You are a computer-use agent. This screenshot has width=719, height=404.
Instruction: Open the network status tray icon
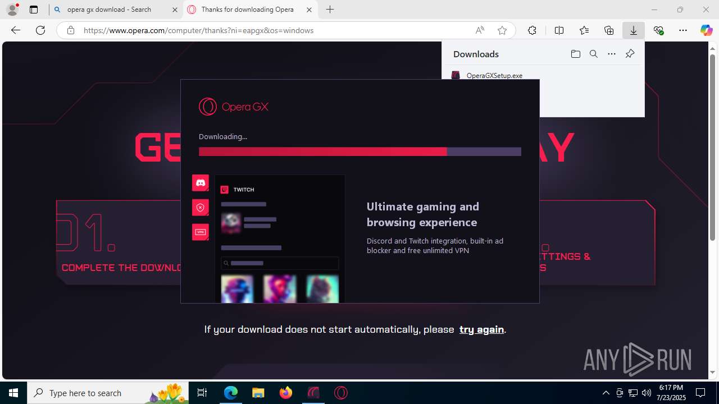(633, 393)
